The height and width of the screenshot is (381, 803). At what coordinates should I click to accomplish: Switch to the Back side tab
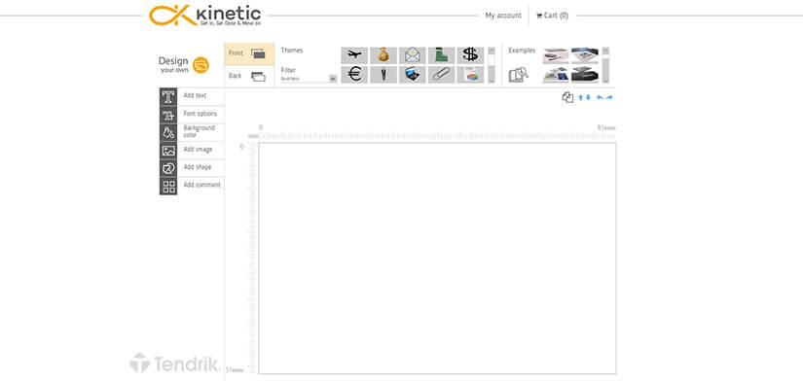pos(249,76)
